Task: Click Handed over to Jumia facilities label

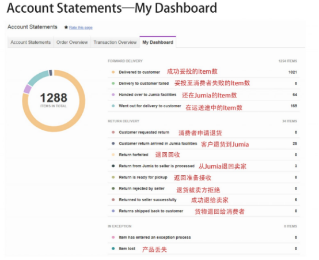Action: tap(147, 95)
